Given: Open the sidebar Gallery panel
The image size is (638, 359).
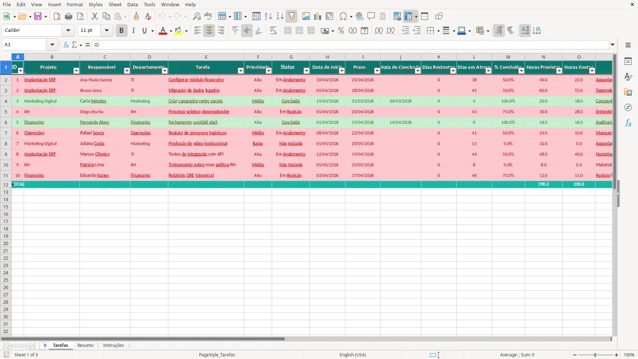Looking at the screenshot, I should click(628, 92).
